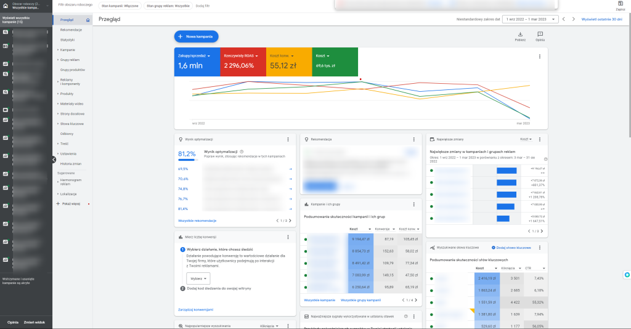Open Wszystkie grupy kampanii link
Screen dimensions: 631x329
pyautogui.click(x=360, y=300)
